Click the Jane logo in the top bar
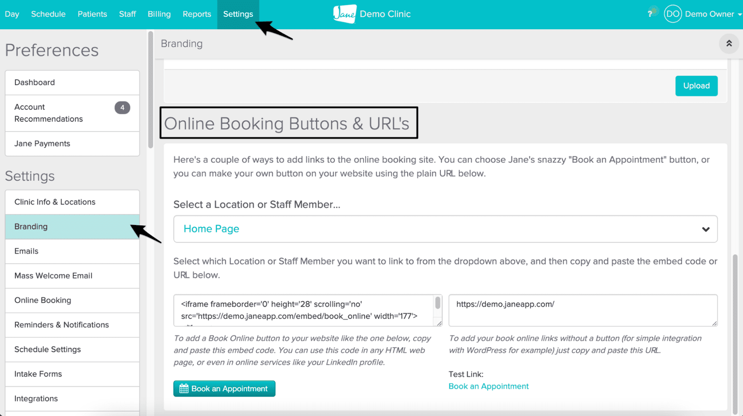Image resolution: width=743 pixels, height=416 pixels. pyautogui.click(x=345, y=14)
